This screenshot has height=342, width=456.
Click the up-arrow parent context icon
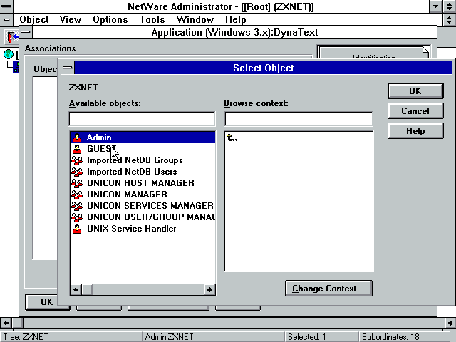232,138
